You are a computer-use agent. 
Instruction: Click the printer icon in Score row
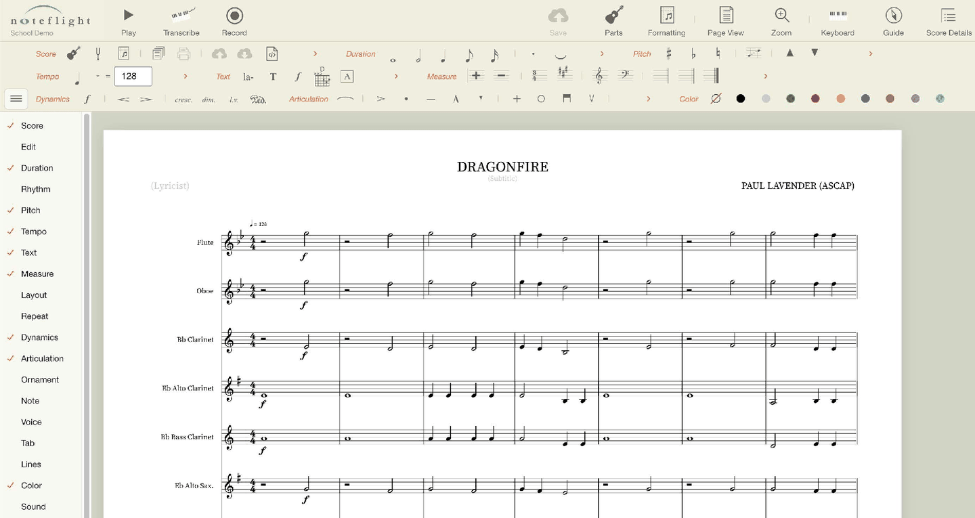point(183,53)
